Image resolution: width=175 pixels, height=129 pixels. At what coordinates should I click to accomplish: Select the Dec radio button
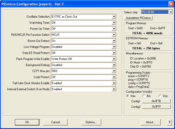(160, 96)
